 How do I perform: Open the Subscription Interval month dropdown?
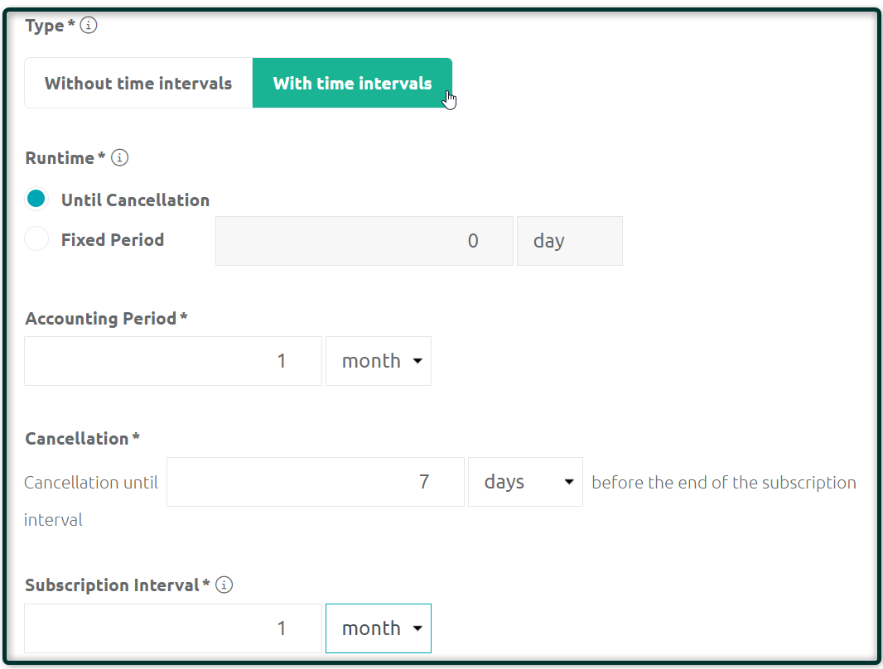click(379, 628)
